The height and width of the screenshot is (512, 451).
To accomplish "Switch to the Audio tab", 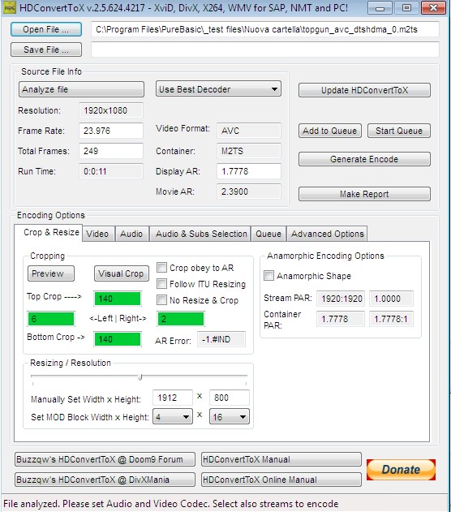I will [131, 234].
